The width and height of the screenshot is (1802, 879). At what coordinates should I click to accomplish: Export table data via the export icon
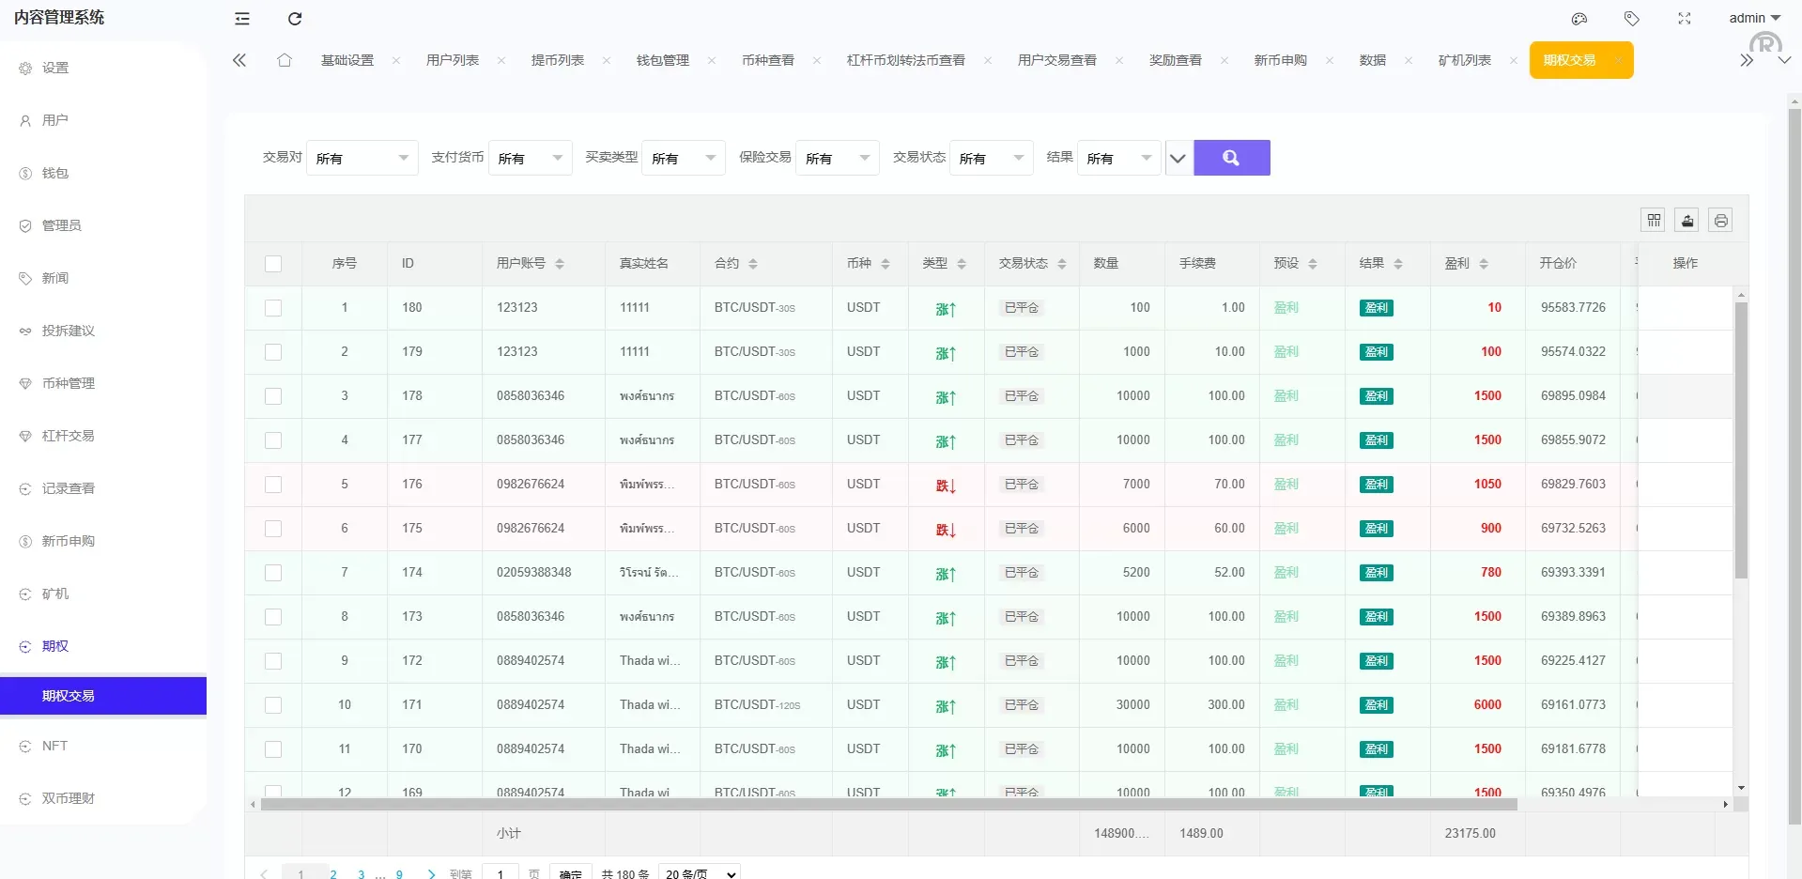(1686, 220)
